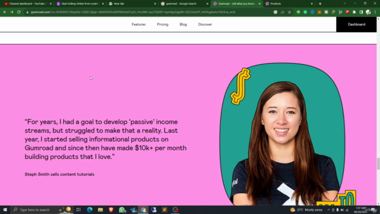Go back with the browser back arrow
This screenshot has height=214, width=380.
pos(5,12)
